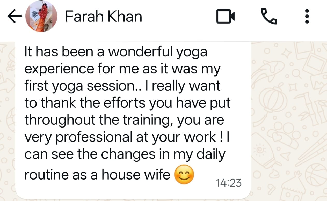Start a voice call using the phone icon
The image size is (327, 201).
click(x=269, y=16)
